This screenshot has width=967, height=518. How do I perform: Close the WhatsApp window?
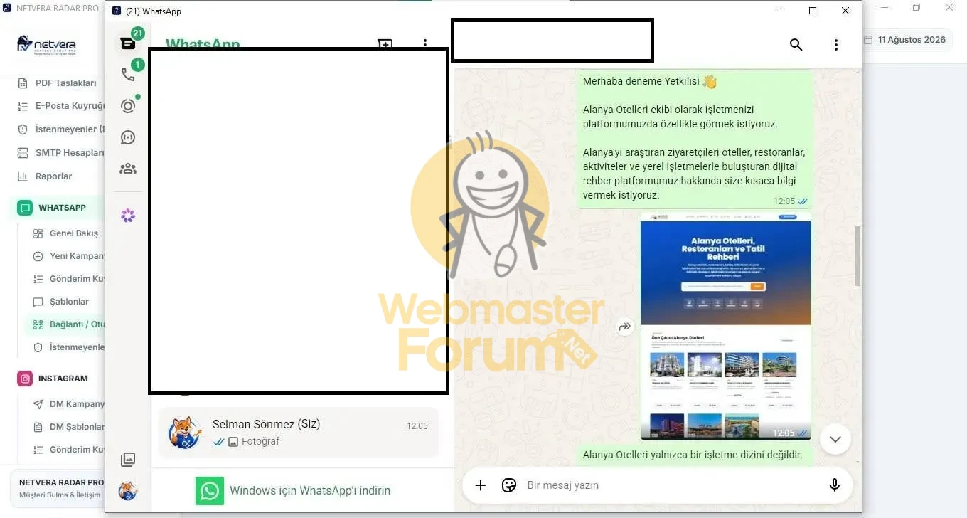pyautogui.click(x=845, y=11)
